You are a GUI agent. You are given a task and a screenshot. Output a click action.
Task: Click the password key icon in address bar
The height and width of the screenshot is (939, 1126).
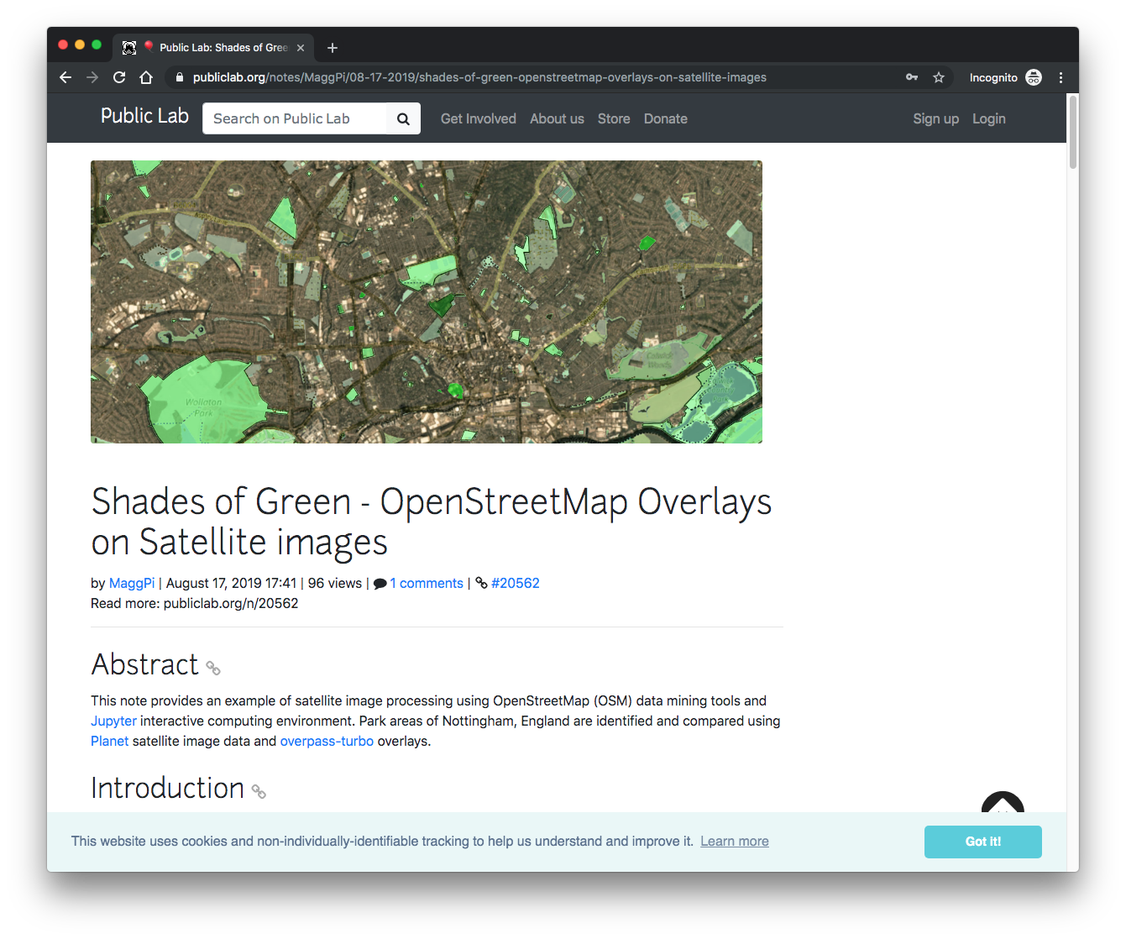tap(912, 76)
